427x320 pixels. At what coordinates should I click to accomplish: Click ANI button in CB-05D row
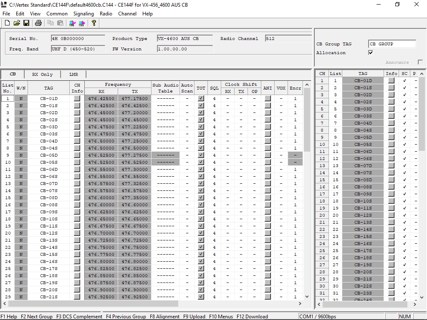(268, 155)
